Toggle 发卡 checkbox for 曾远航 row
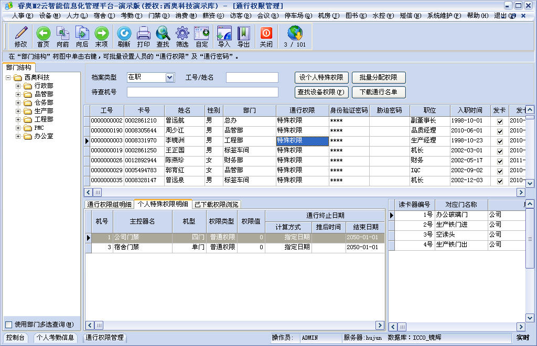This screenshot has height=346, width=537. pyautogui.click(x=500, y=121)
